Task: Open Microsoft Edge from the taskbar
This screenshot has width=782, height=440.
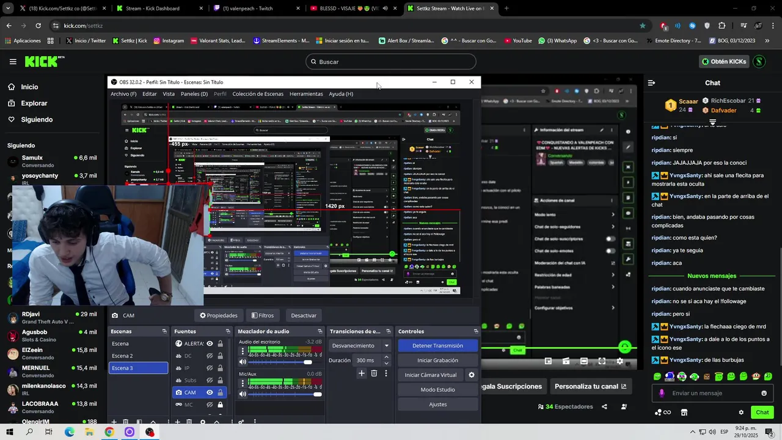Action: [x=69, y=432]
